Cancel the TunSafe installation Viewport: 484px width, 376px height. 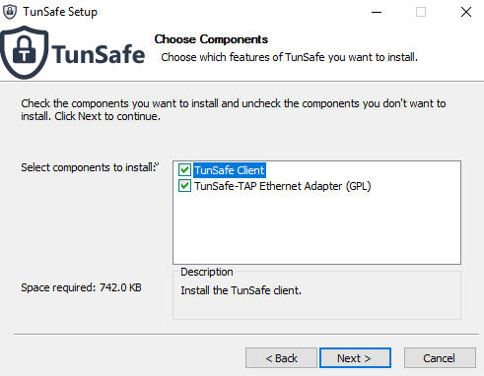click(x=440, y=358)
